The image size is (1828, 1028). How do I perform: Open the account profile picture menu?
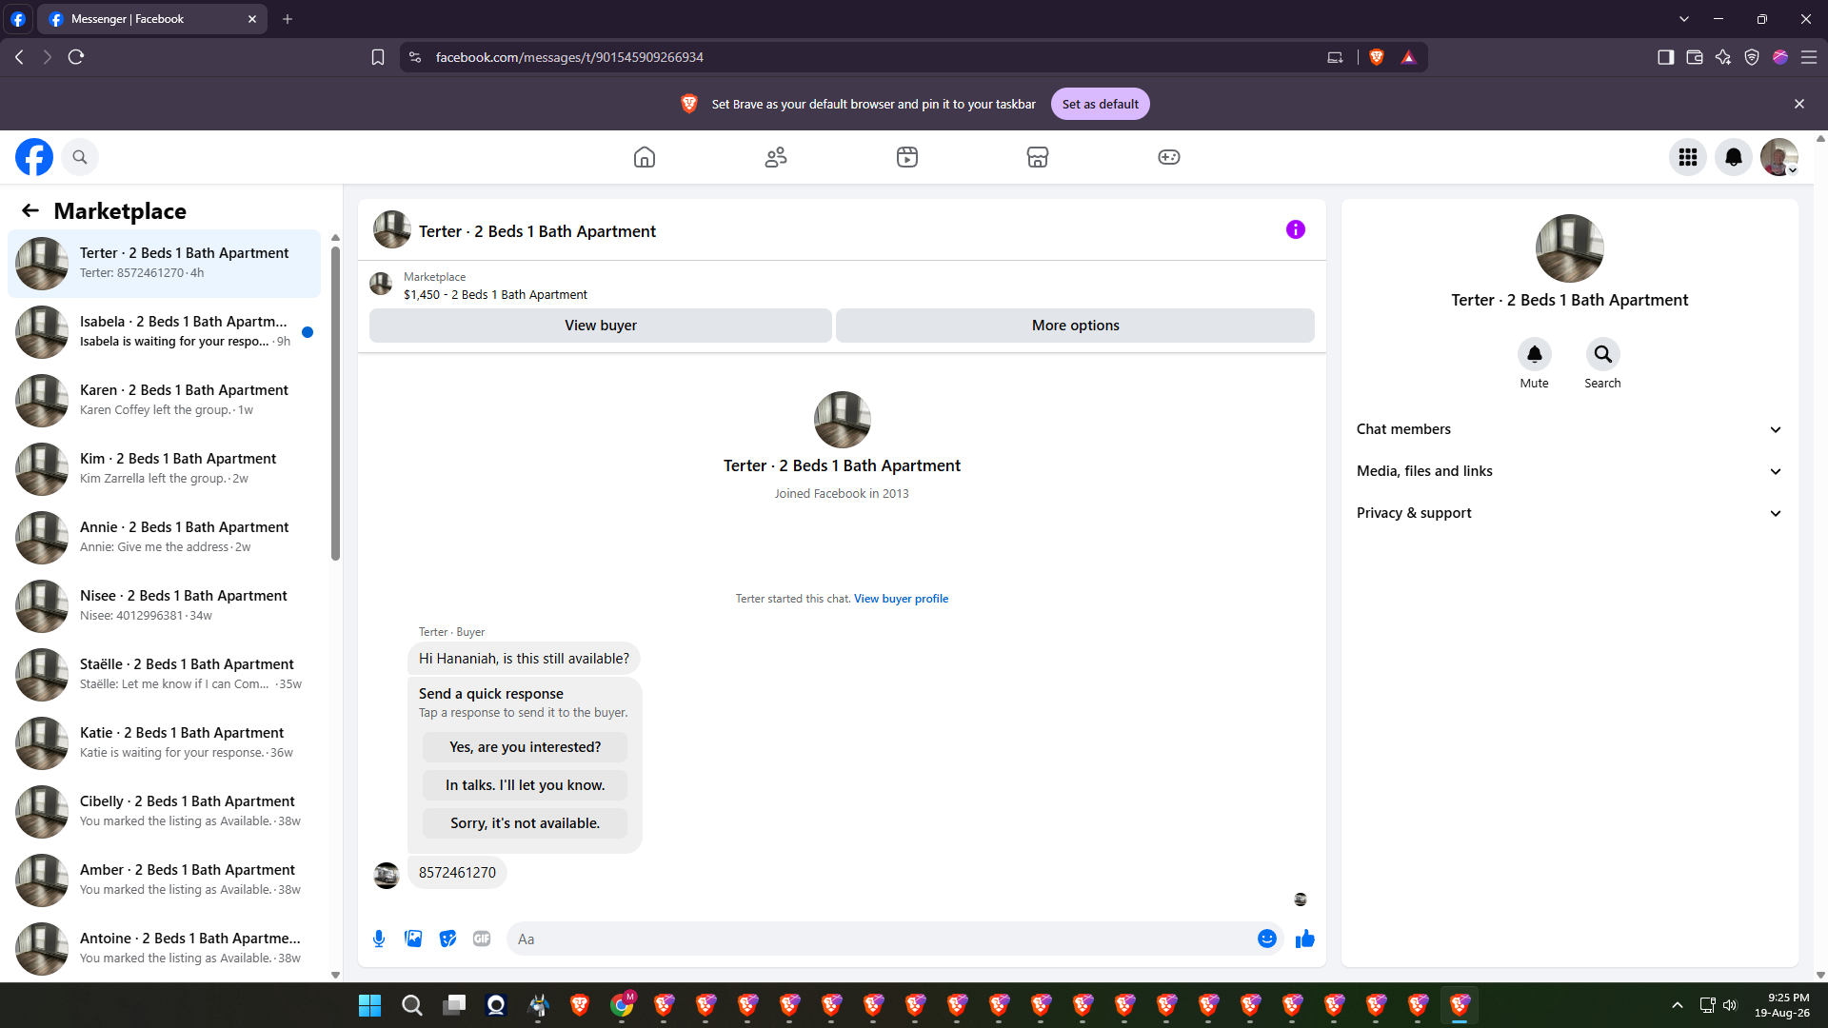click(x=1779, y=157)
